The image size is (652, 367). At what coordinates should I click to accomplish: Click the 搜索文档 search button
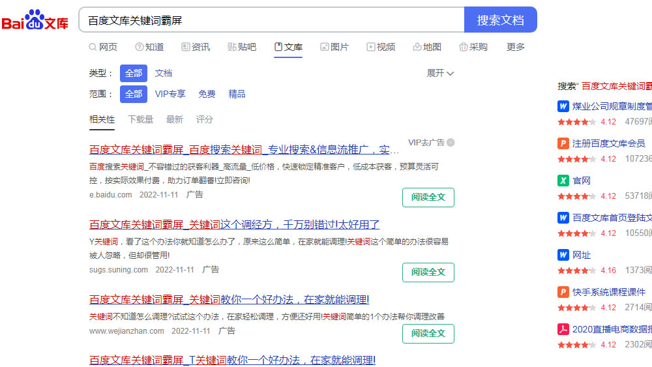pyautogui.click(x=500, y=20)
